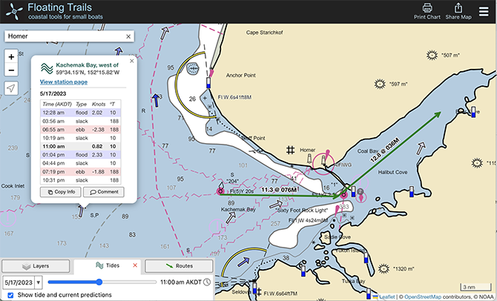Click the Kachemak Bay current waves icon

tap(47, 68)
